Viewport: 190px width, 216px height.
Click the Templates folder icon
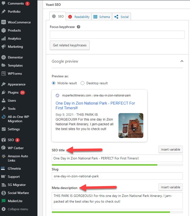(x=4, y=65)
